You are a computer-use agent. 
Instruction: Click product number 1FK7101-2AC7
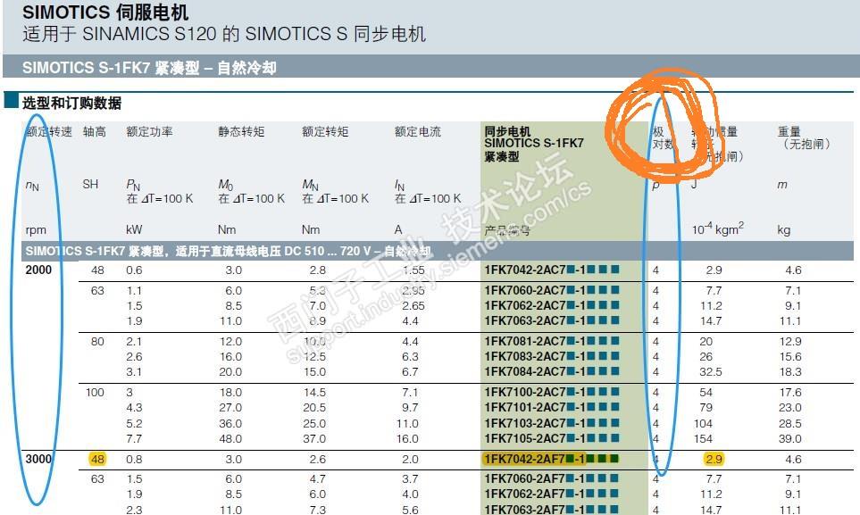(551, 408)
